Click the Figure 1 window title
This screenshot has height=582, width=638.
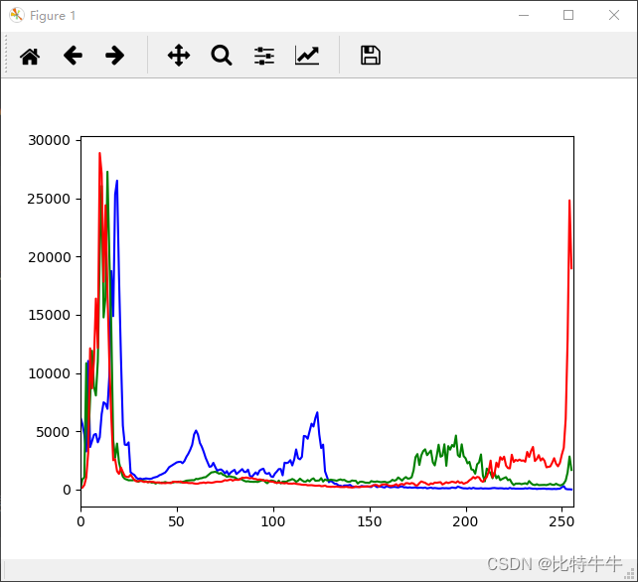pyautogui.click(x=53, y=16)
